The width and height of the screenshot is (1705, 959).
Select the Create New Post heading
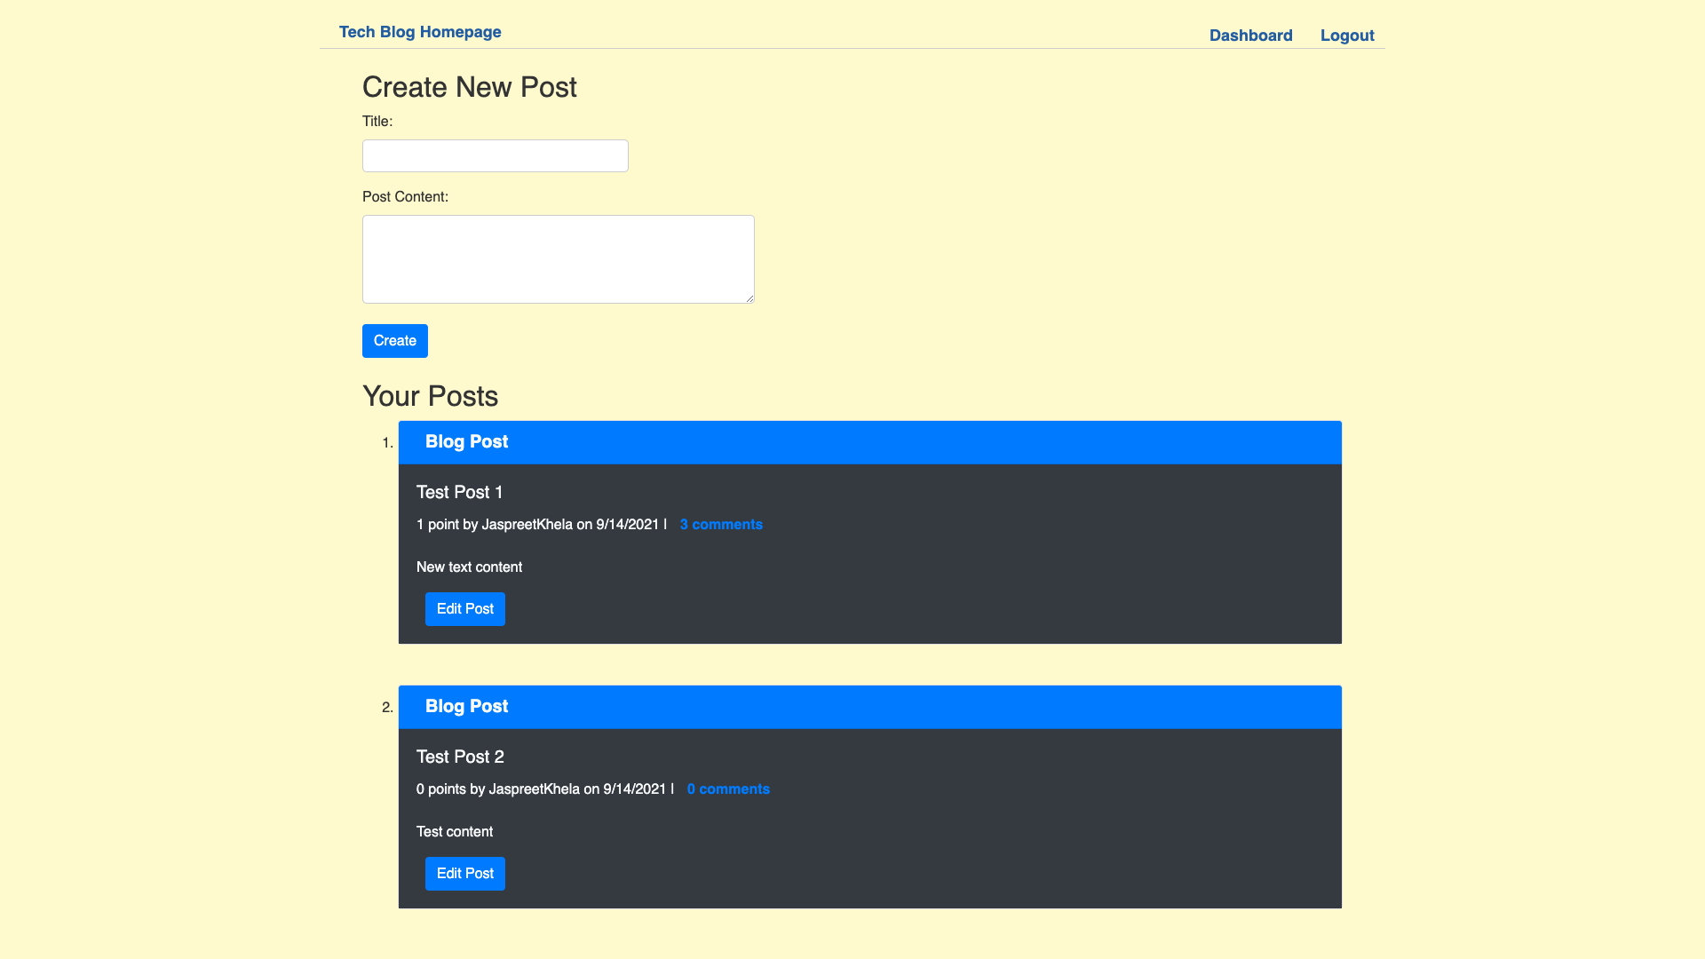point(469,87)
